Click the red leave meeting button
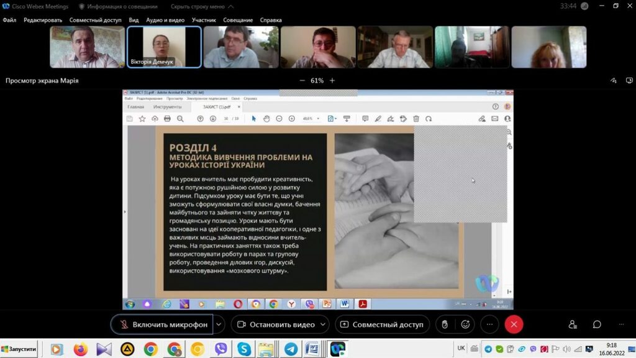This screenshot has width=636, height=358. 514,324
